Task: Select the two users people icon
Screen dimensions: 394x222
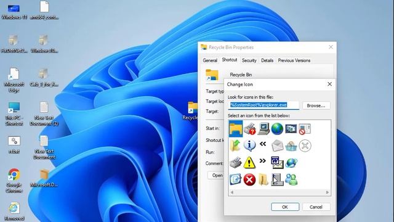Action: (x=291, y=179)
